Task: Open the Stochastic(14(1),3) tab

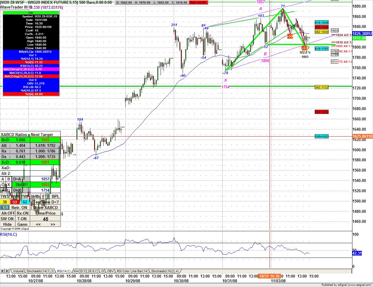Action: 40,271
